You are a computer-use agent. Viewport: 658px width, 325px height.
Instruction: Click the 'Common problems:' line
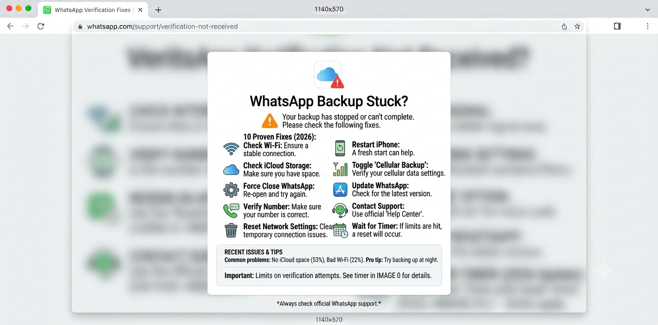point(331,260)
